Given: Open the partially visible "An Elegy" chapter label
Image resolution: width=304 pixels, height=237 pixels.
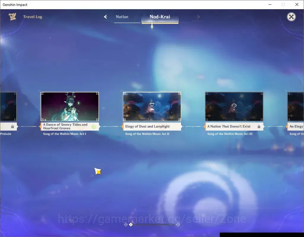Looking at the screenshot, I should click(x=295, y=126).
